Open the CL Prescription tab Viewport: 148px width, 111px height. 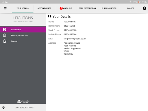(109, 8)
